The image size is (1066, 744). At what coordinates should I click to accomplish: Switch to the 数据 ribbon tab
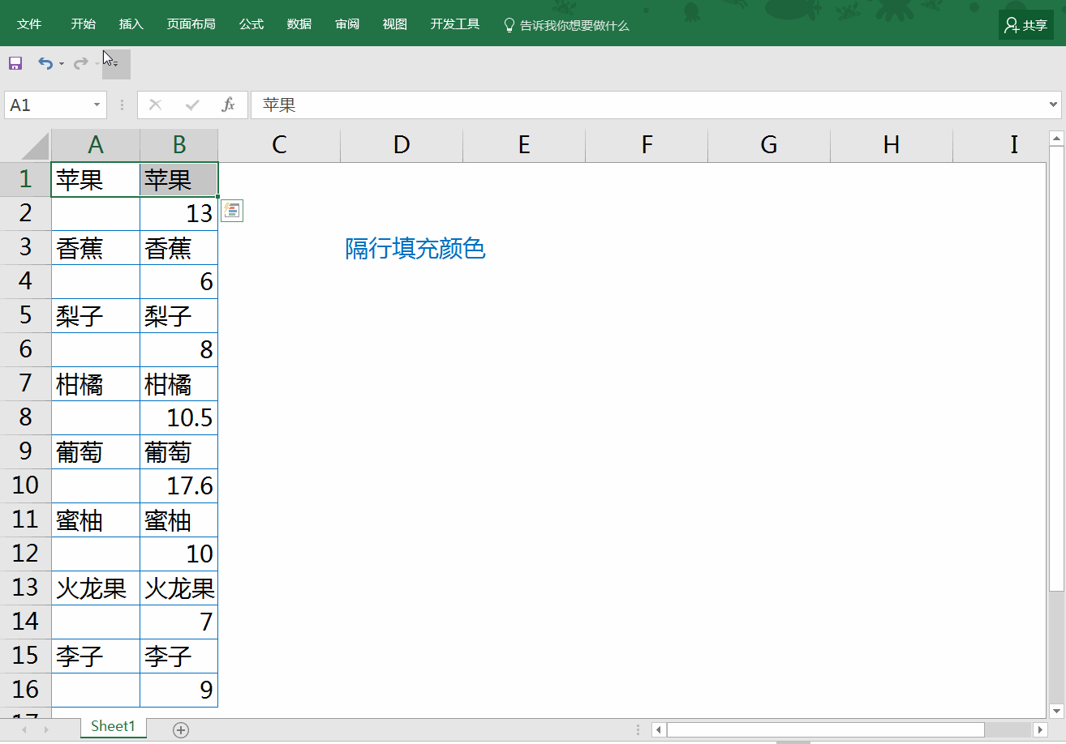click(x=299, y=24)
